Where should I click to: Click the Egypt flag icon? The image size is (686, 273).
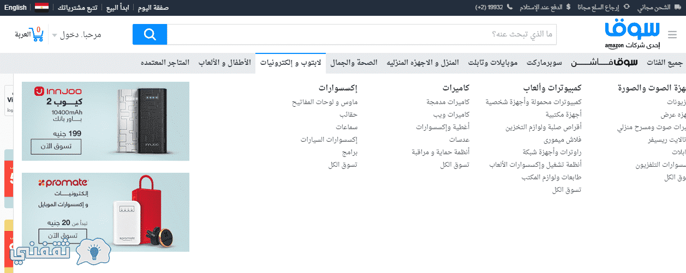(x=41, y=8)
